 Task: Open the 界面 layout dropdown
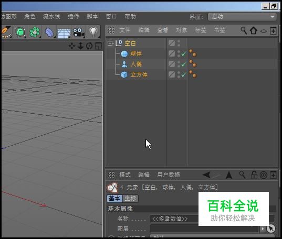click(x=242, y=17)
